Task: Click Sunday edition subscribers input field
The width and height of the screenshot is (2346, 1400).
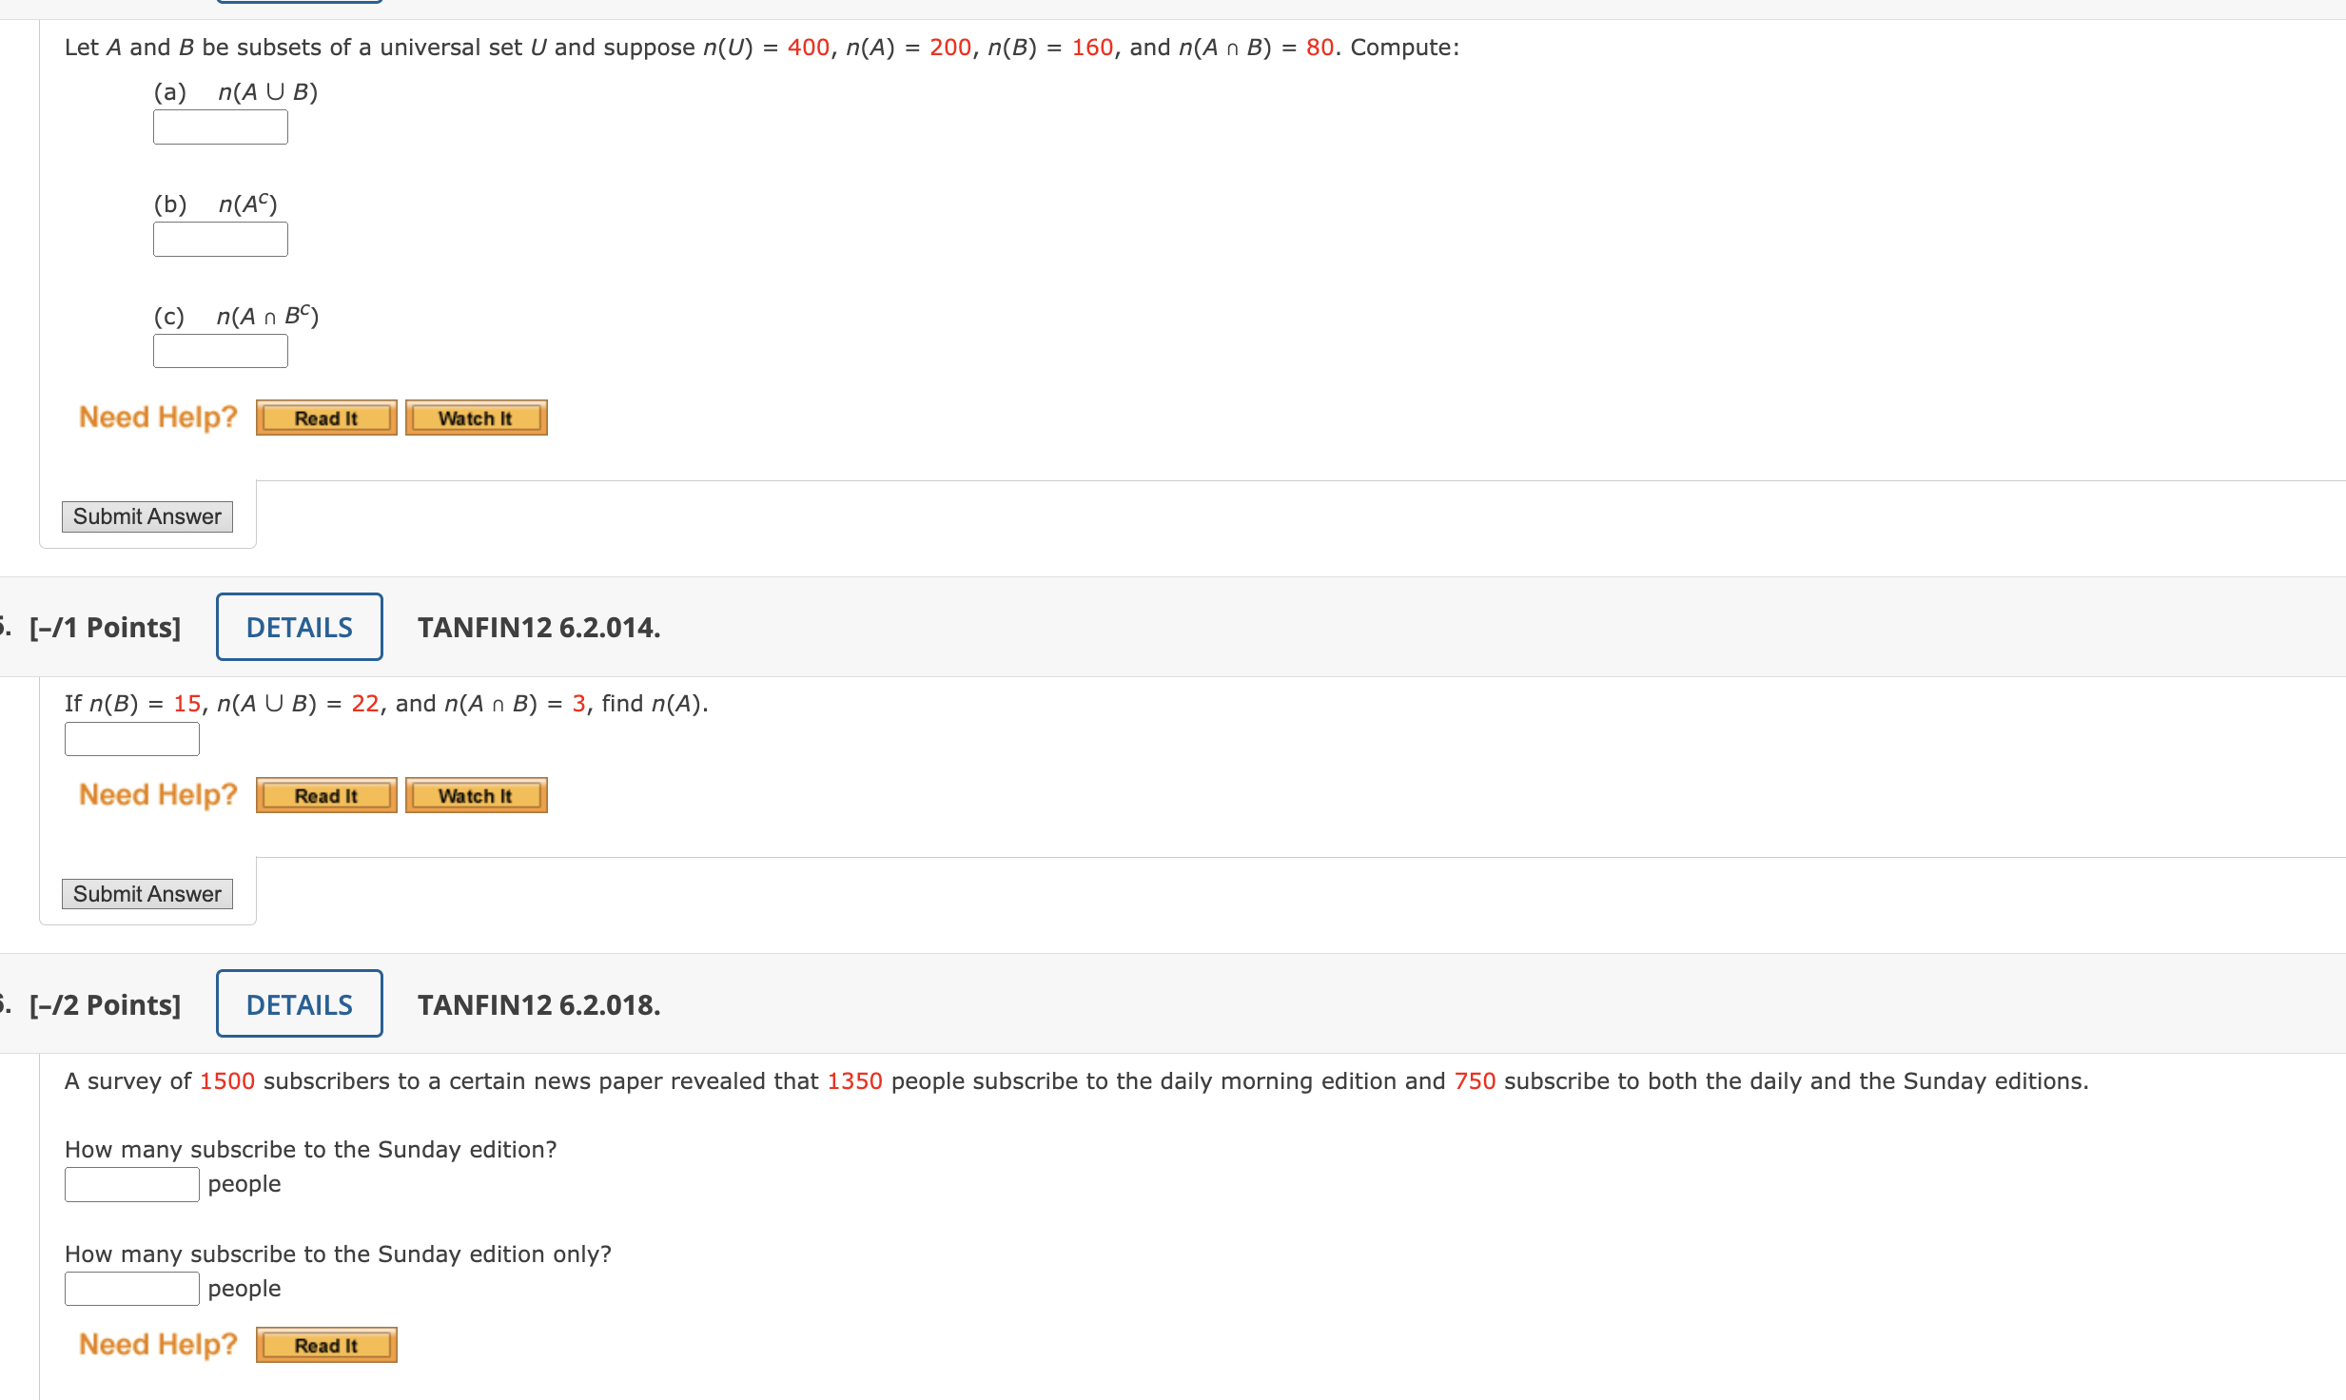Action: coord(131,1185)
